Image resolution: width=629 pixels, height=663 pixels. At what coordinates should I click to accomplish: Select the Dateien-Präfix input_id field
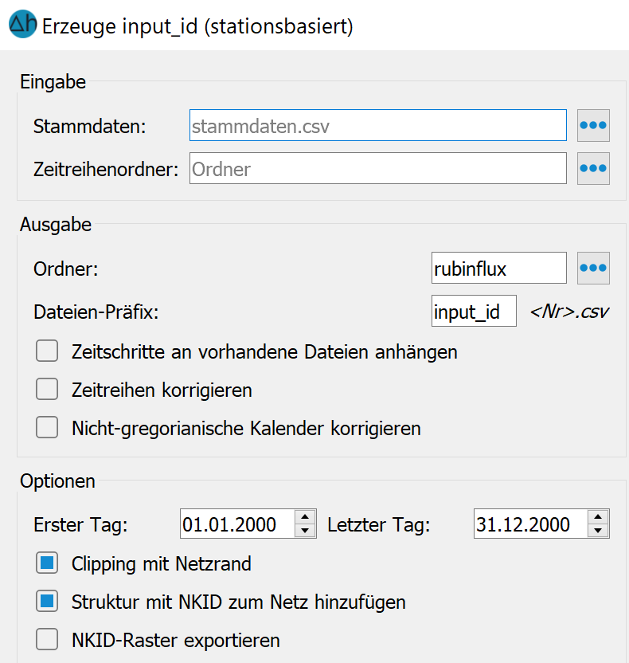[473, 312]
